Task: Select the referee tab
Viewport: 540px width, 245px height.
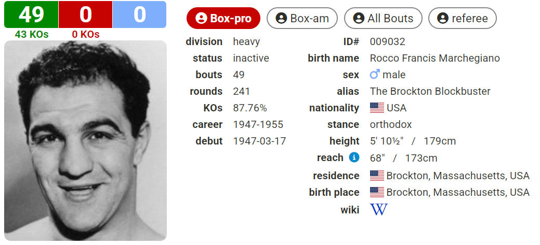Action: click(462, 19)
